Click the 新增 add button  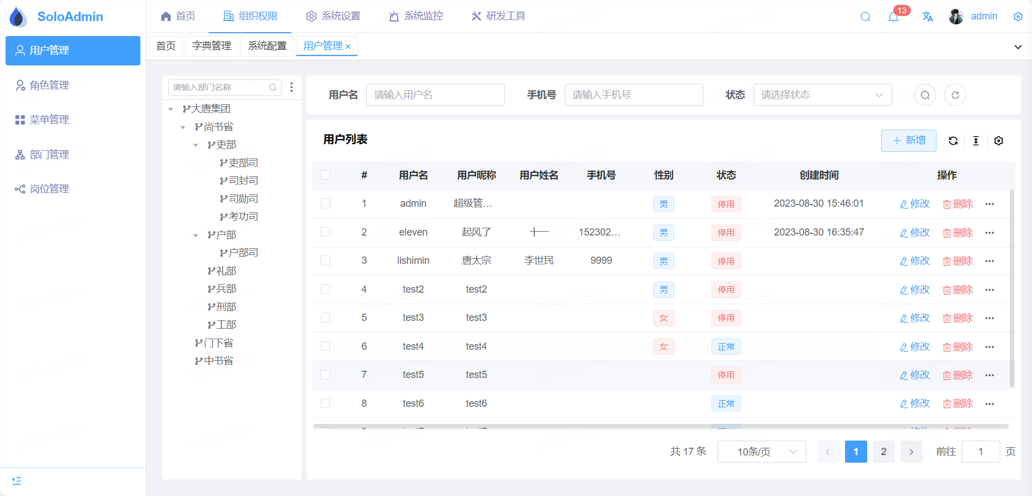pos(908,141)
